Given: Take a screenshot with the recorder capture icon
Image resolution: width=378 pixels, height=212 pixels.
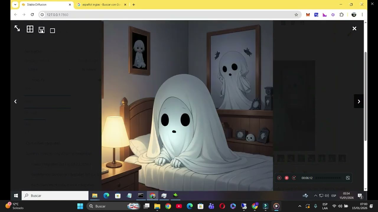Looking at the screenshot, I should [x=348, y=178].
